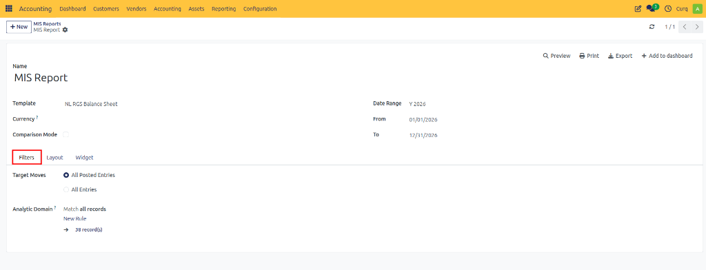The height and width of the screenshot is (270, 706).
Task: Open the activities clock icon
Action: 667,8
